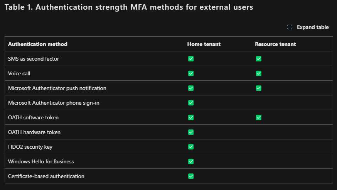Click the Expand table icon
The height and width of the screenshot is (190, 337).
tap(290, 27)
